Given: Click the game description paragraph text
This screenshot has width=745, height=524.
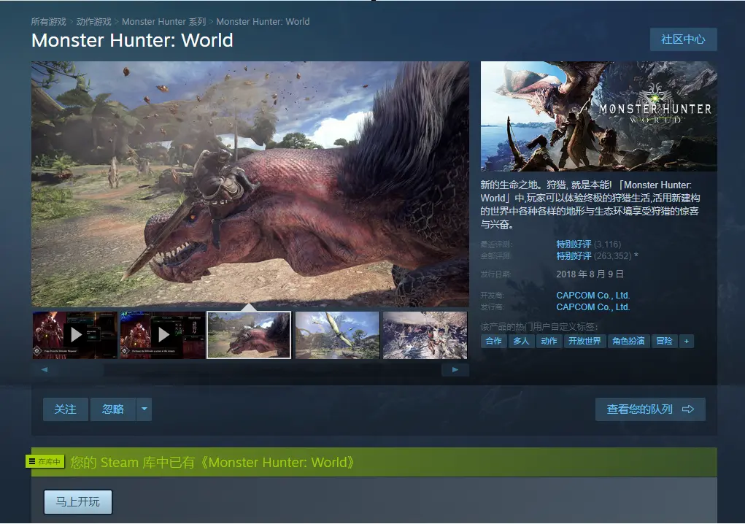Looking at the screenshot, I should (590, 205).
